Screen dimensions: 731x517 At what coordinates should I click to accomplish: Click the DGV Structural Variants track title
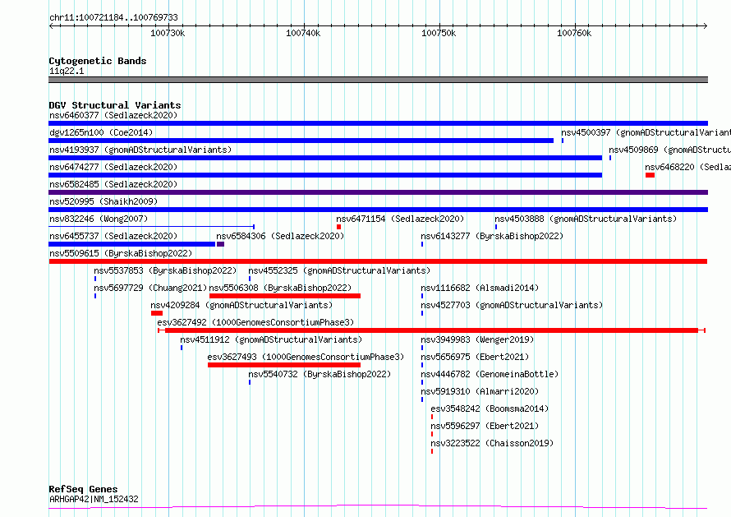tap(115, 105)
